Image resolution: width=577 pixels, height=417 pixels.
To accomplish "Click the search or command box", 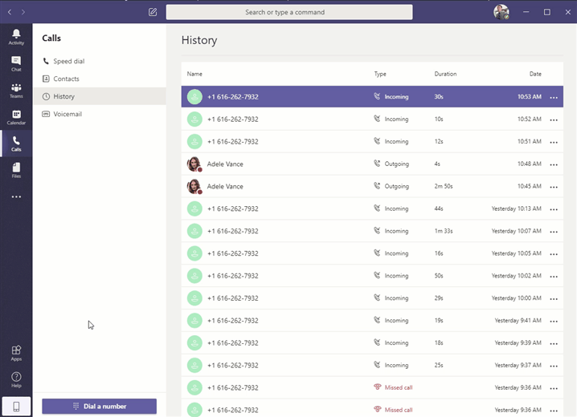I will click(289, 12).
